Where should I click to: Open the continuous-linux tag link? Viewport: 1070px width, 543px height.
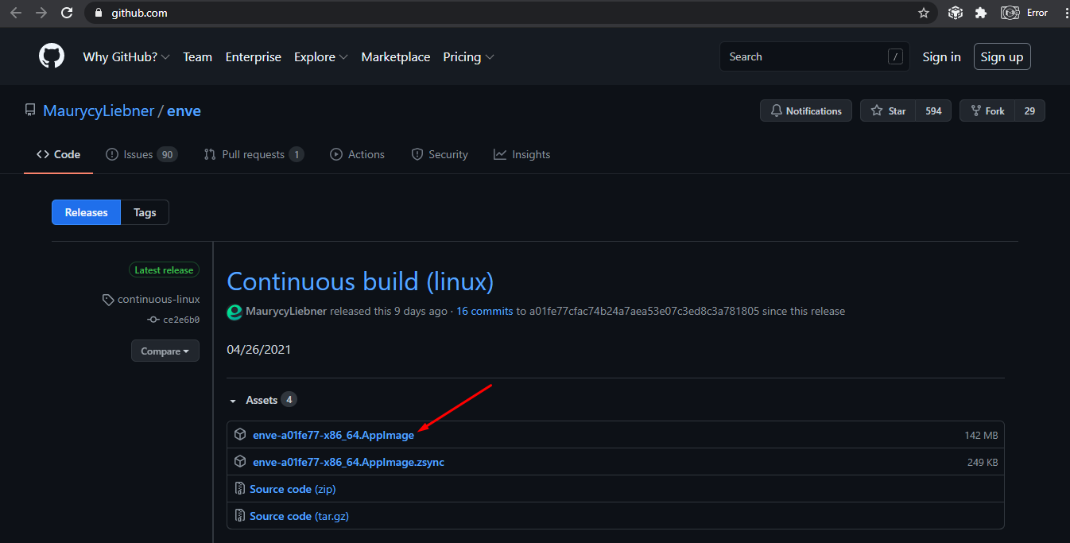tap(159, 300)
